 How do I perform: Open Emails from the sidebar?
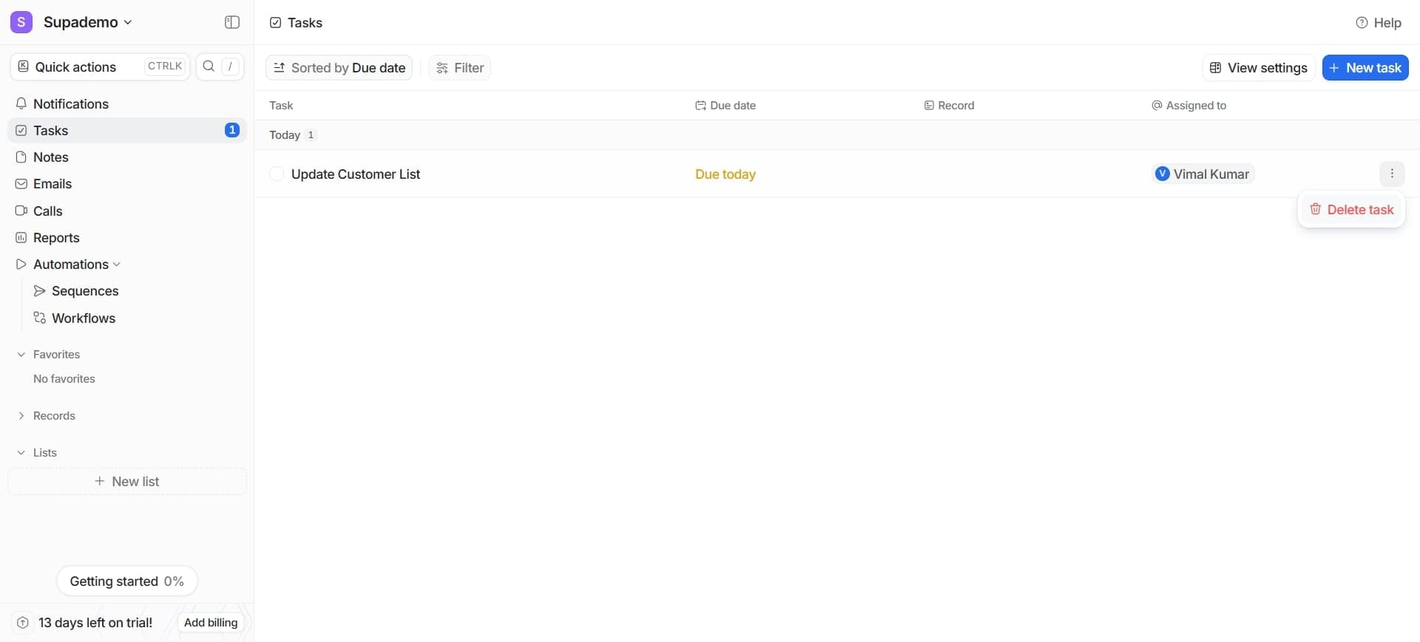pyautogui.click(x=52, y=184)
